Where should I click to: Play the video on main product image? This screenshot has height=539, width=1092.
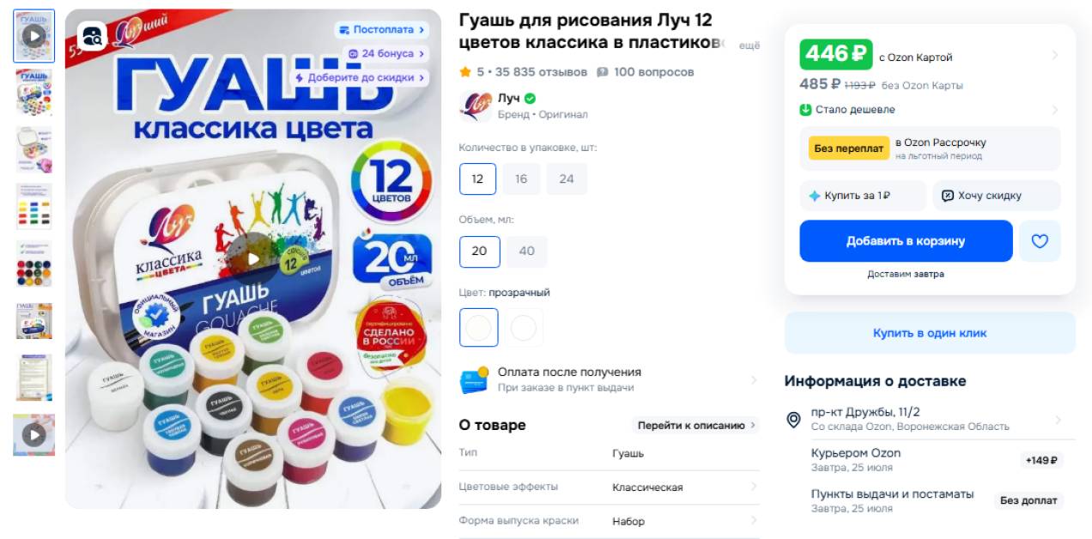pyautogui.click(x=253, y=258)
